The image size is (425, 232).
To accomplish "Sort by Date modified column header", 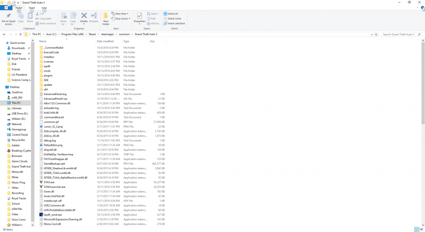I will (109, 42).
